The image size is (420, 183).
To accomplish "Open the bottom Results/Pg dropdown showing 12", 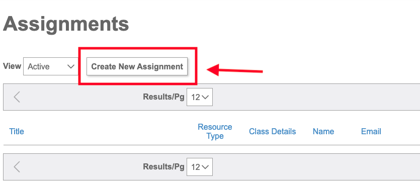I will (200, 167).
